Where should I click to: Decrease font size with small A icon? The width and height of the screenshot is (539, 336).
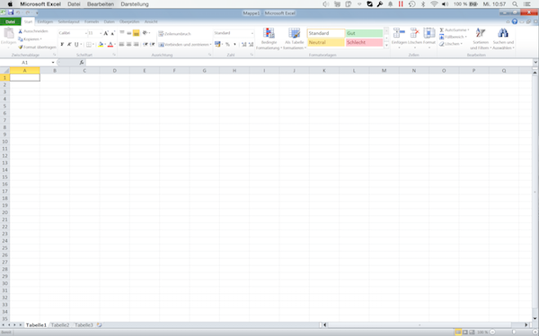click(112, 33)
